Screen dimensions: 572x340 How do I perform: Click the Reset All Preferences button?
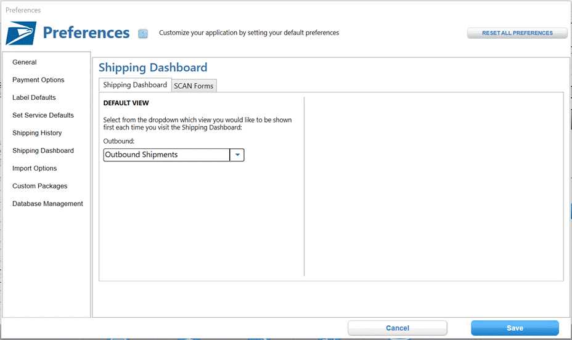click(517, 33)
